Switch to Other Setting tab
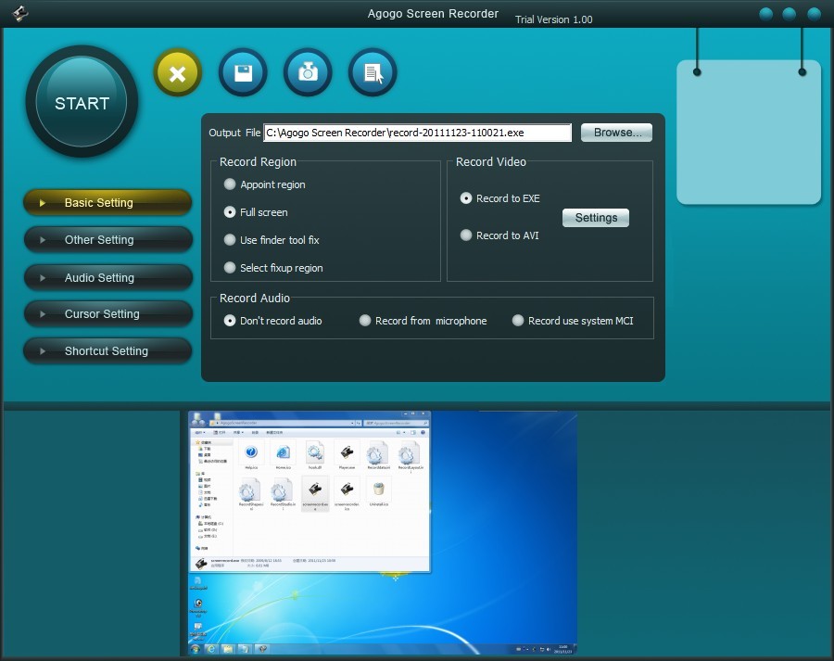Screen dimensions: 834x661 pyautogui.click(x=107, y=240)
